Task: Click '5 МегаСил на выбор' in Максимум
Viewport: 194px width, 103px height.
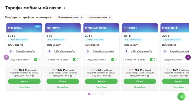Action: point(25,51)
